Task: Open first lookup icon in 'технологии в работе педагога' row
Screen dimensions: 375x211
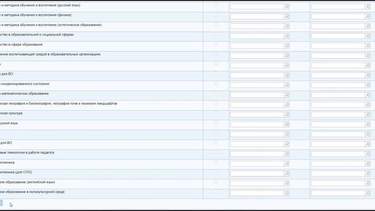Action: pos(287,154)
